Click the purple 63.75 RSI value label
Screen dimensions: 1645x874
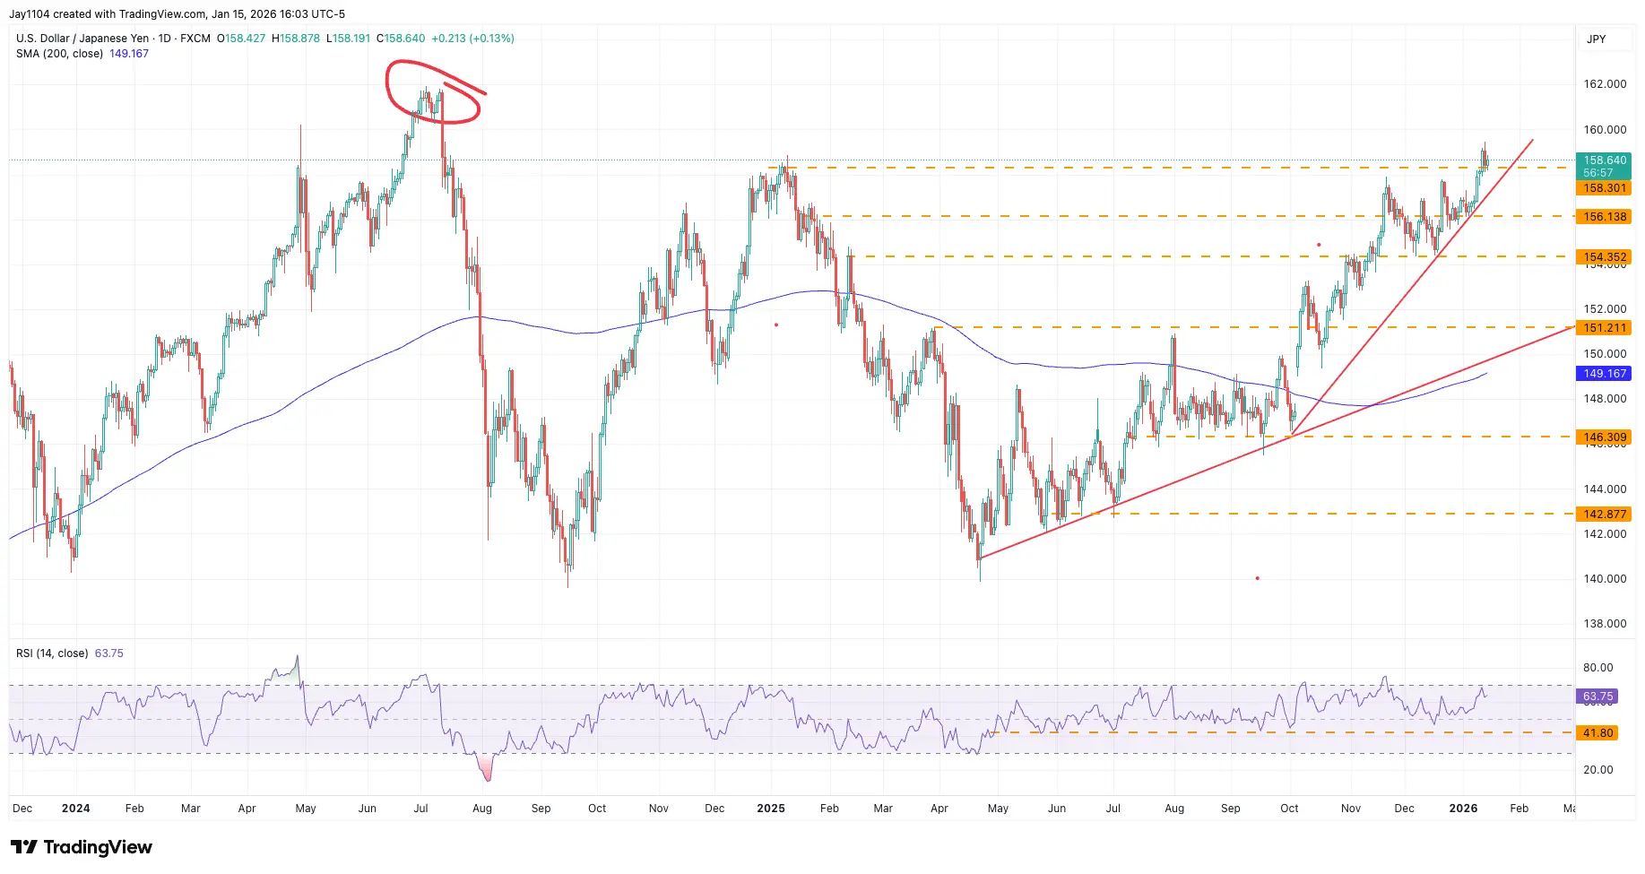pos(1599,697)
